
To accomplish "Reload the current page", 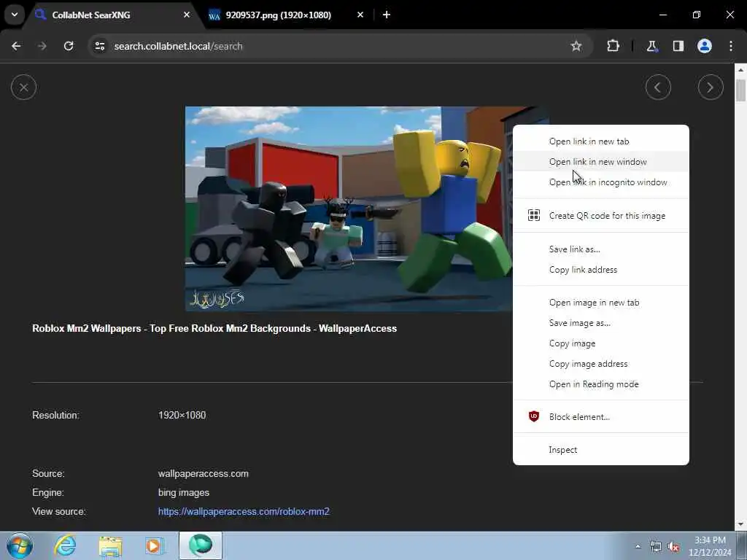I will pos(69,46).
